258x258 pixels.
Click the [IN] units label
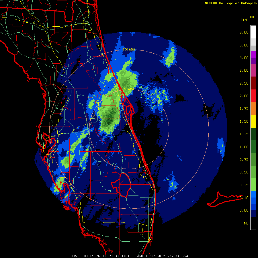pyautogui.click(x=245, y=20)
